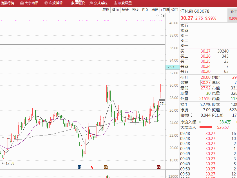Click the 17.58 low price label
This screenshot has height=178, width=237.
coord(10,163)
